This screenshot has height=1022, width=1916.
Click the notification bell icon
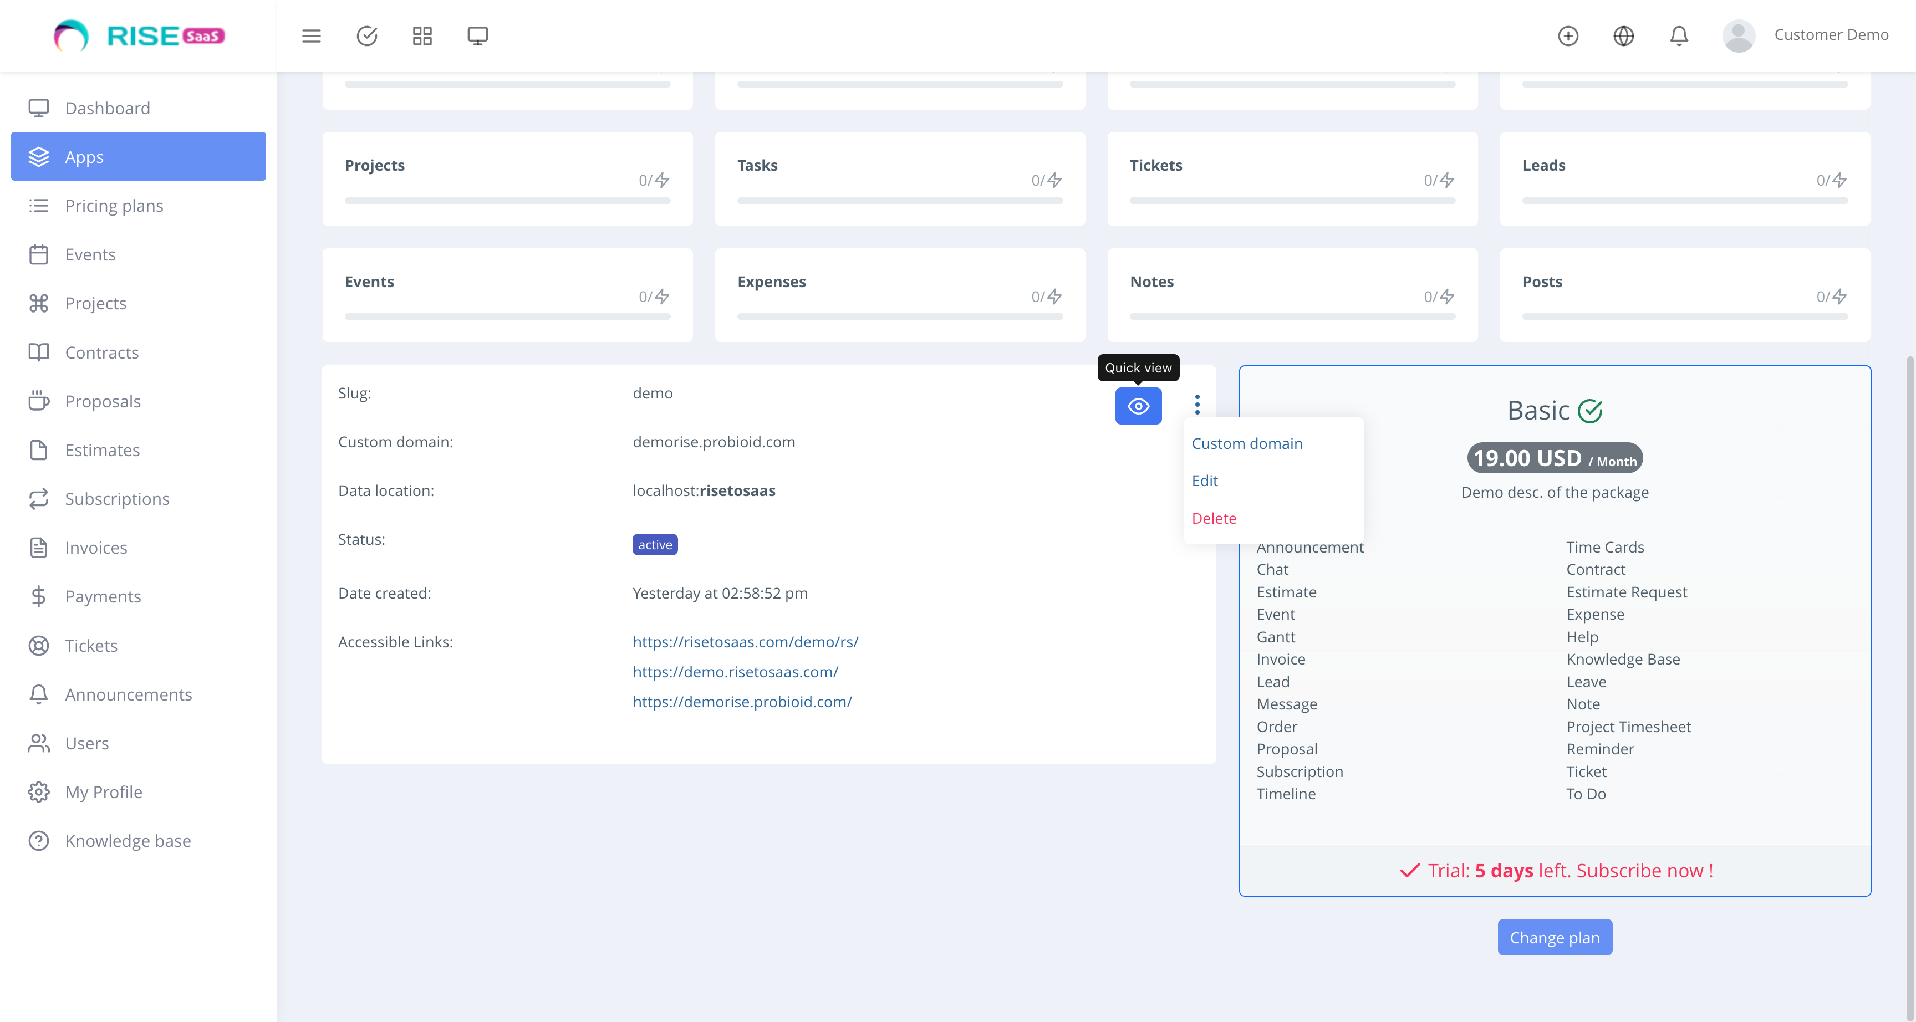coord(1679,35)
